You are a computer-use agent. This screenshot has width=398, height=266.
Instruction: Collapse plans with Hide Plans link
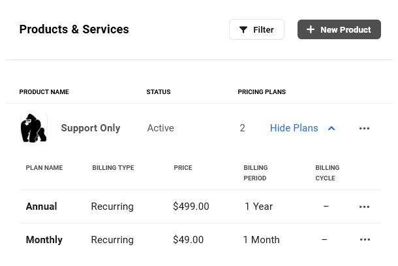[294, 128]
